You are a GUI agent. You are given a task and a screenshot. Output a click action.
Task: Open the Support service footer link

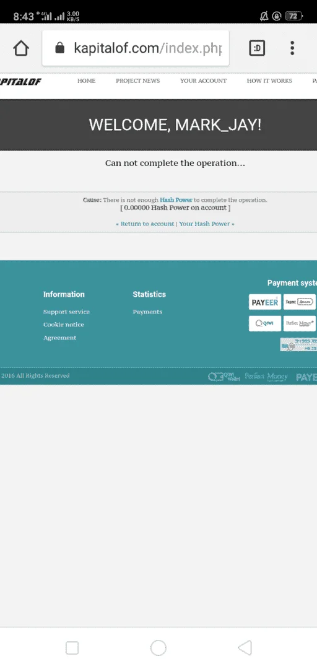click(x=66, y=312)
